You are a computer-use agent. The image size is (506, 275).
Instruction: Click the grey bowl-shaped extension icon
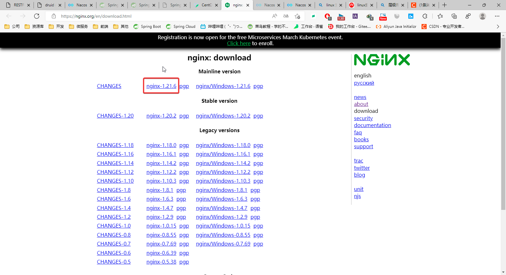(x=397, y=16)
